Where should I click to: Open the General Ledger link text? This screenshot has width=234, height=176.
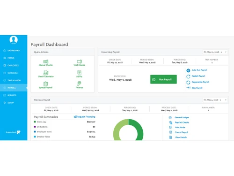[x=182, y=117]
